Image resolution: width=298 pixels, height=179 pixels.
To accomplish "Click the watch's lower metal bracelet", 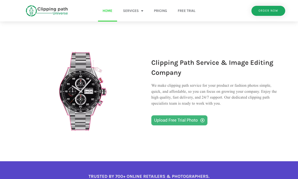I will [80, 122].
